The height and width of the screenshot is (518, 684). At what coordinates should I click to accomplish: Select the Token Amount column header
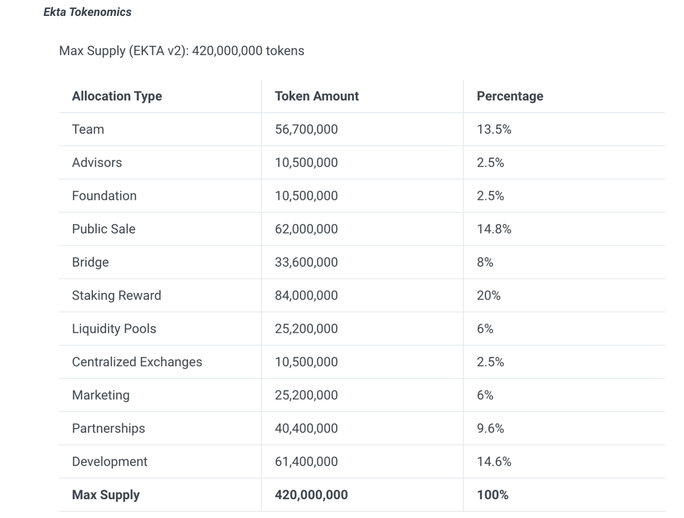(x=316, y=96)
